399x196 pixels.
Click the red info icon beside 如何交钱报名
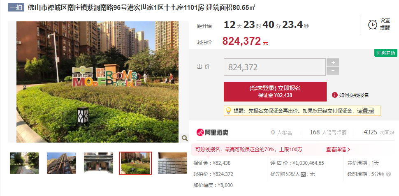click(334, 95)
